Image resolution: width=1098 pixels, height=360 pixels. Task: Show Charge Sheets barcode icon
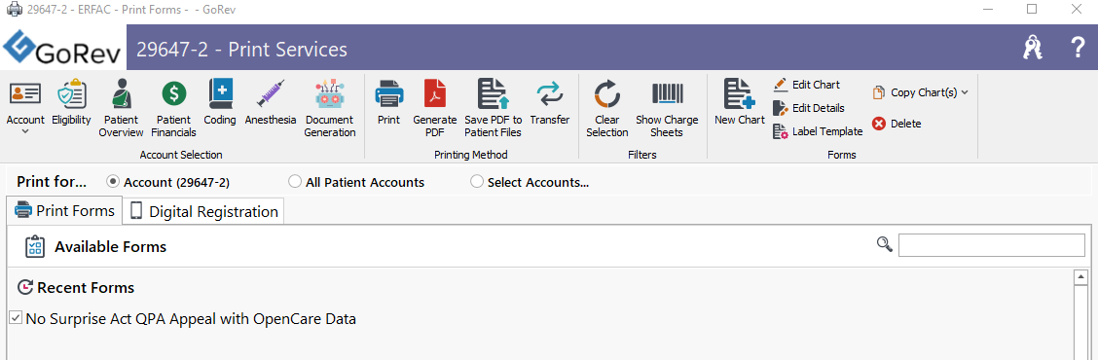coord(668,93)
